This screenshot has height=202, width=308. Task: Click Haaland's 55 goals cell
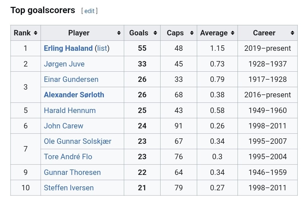click(x=142, y=49)
